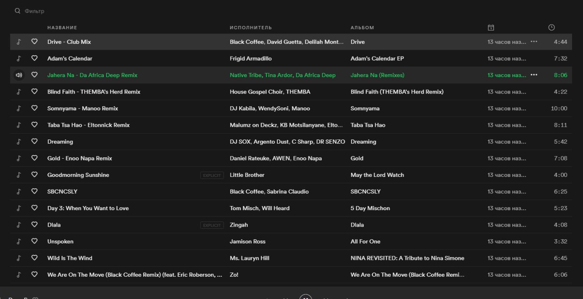The height and width of the screenshot is (299, 583).
Task: Toggle the heart on Goodmorning Sunshine
Action: [x=34, y=175]
